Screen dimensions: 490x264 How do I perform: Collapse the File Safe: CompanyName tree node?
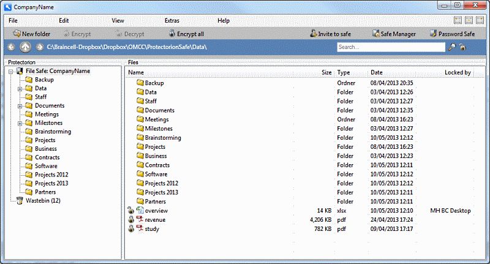11,72
